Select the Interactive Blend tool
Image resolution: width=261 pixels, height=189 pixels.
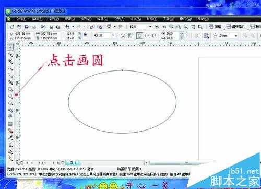tap(10, 131)
